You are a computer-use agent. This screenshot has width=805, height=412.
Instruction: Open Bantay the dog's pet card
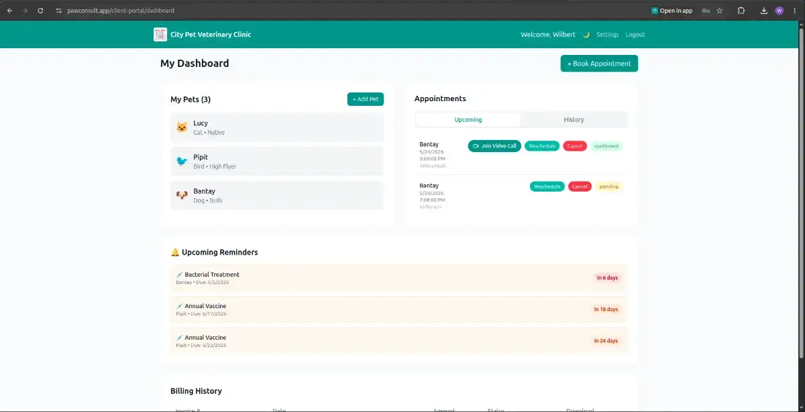click(x=277, y=196)
